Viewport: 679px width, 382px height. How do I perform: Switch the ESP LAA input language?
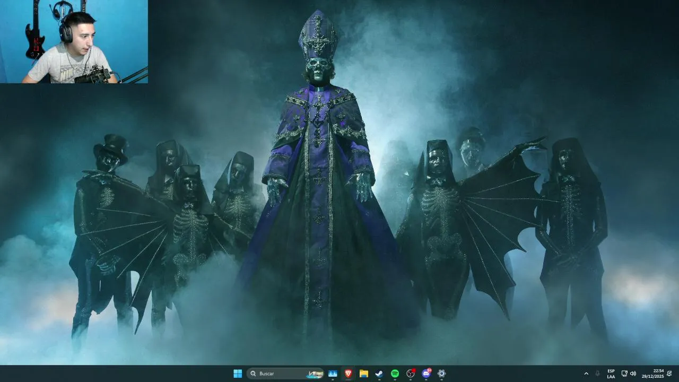611,374
